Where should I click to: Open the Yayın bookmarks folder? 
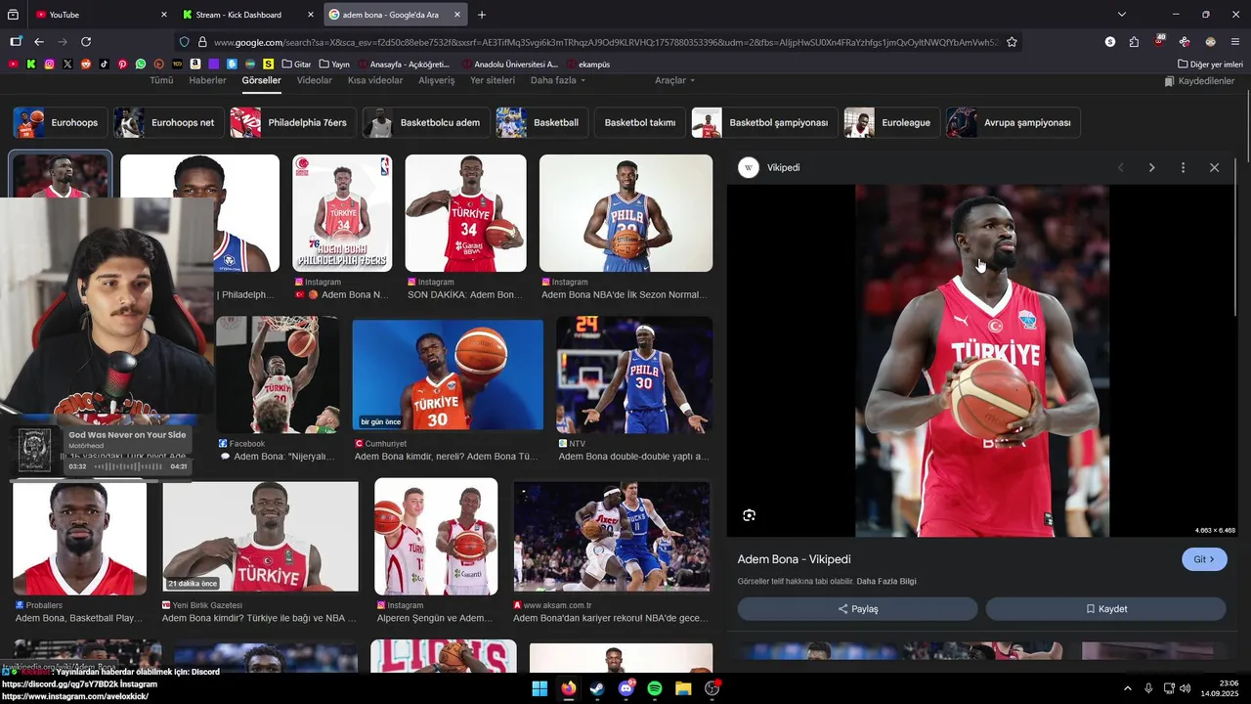[334, 64]
